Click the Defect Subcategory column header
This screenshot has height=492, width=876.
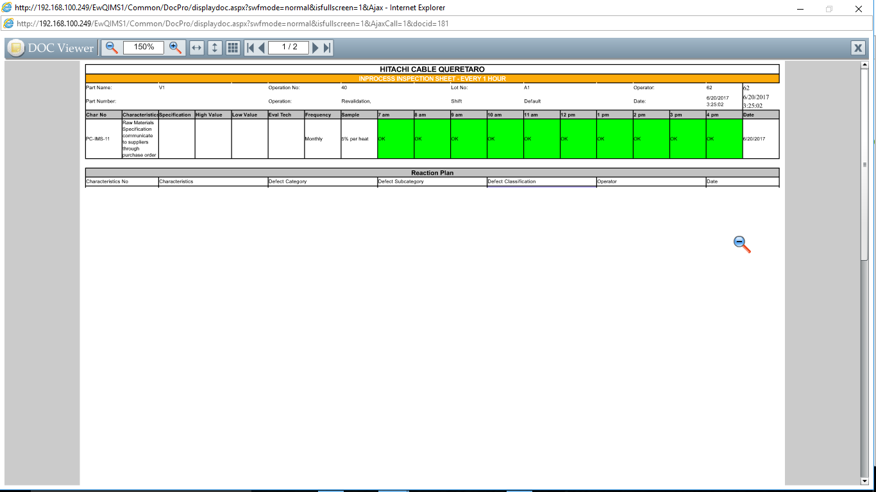point(433,181)
